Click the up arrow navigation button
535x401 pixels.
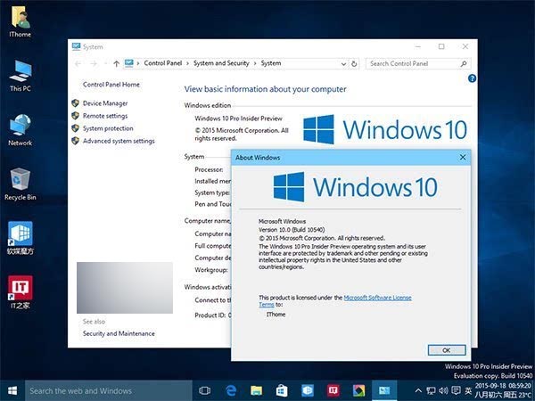[116, 63]
